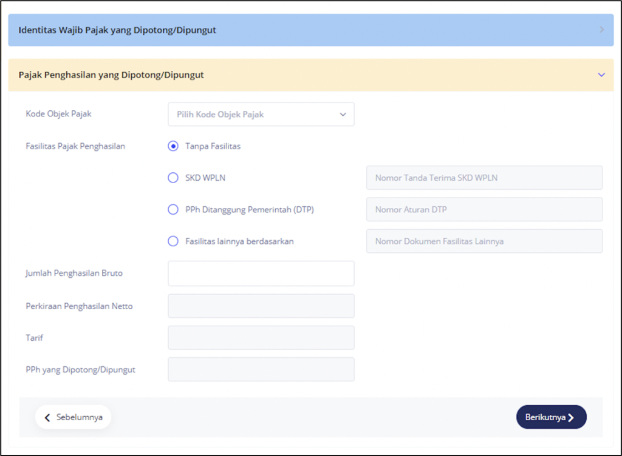Click the Nomor Dokumen Fasilitas Lainnya field

click(484, 241)
